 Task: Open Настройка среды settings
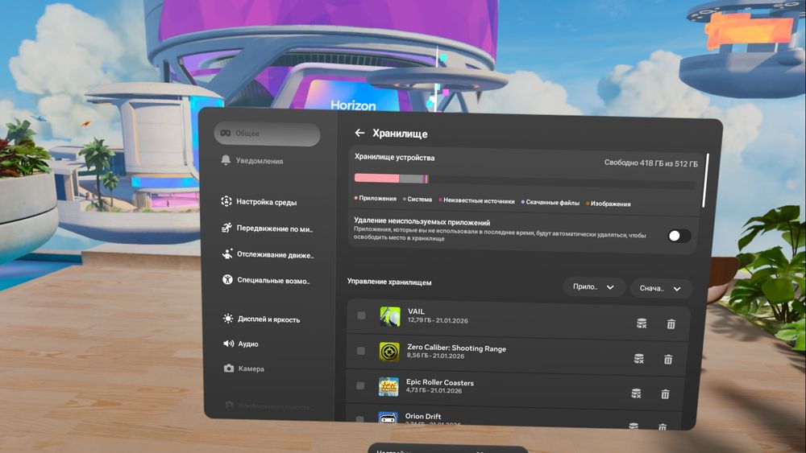268,202
